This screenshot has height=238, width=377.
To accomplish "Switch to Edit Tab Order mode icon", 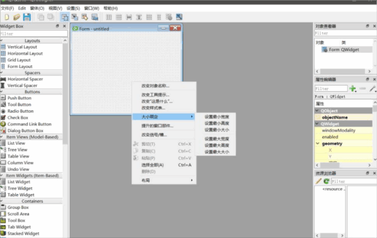I will (95, 17).
